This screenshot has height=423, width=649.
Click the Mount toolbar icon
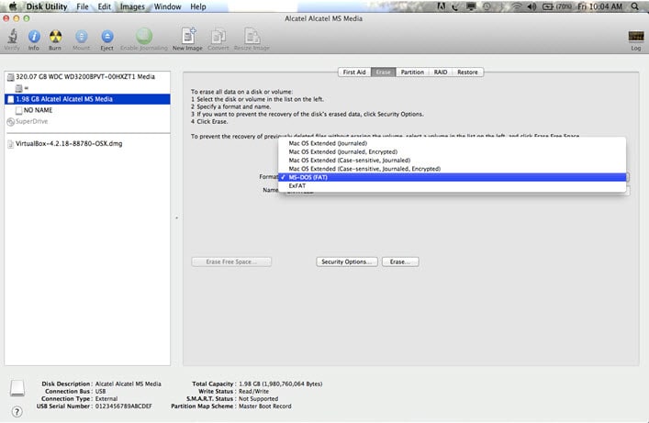pos(81,37)
